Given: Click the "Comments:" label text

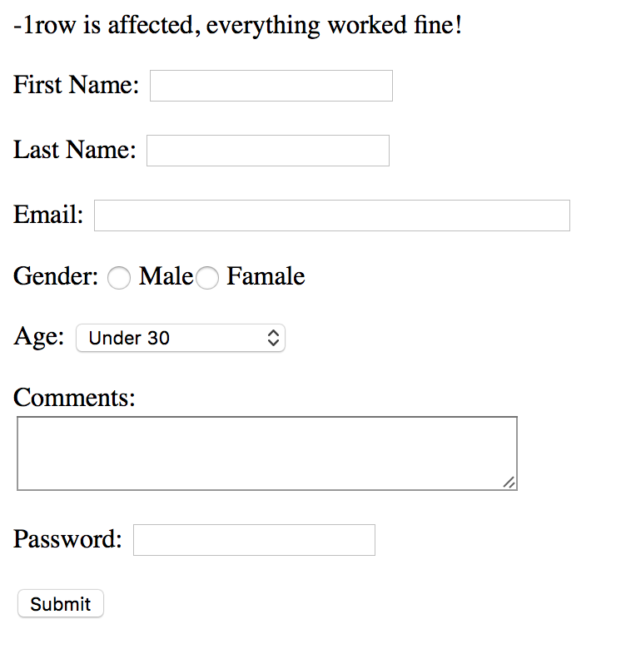Looking at the screenshot, I should (74, 397).
